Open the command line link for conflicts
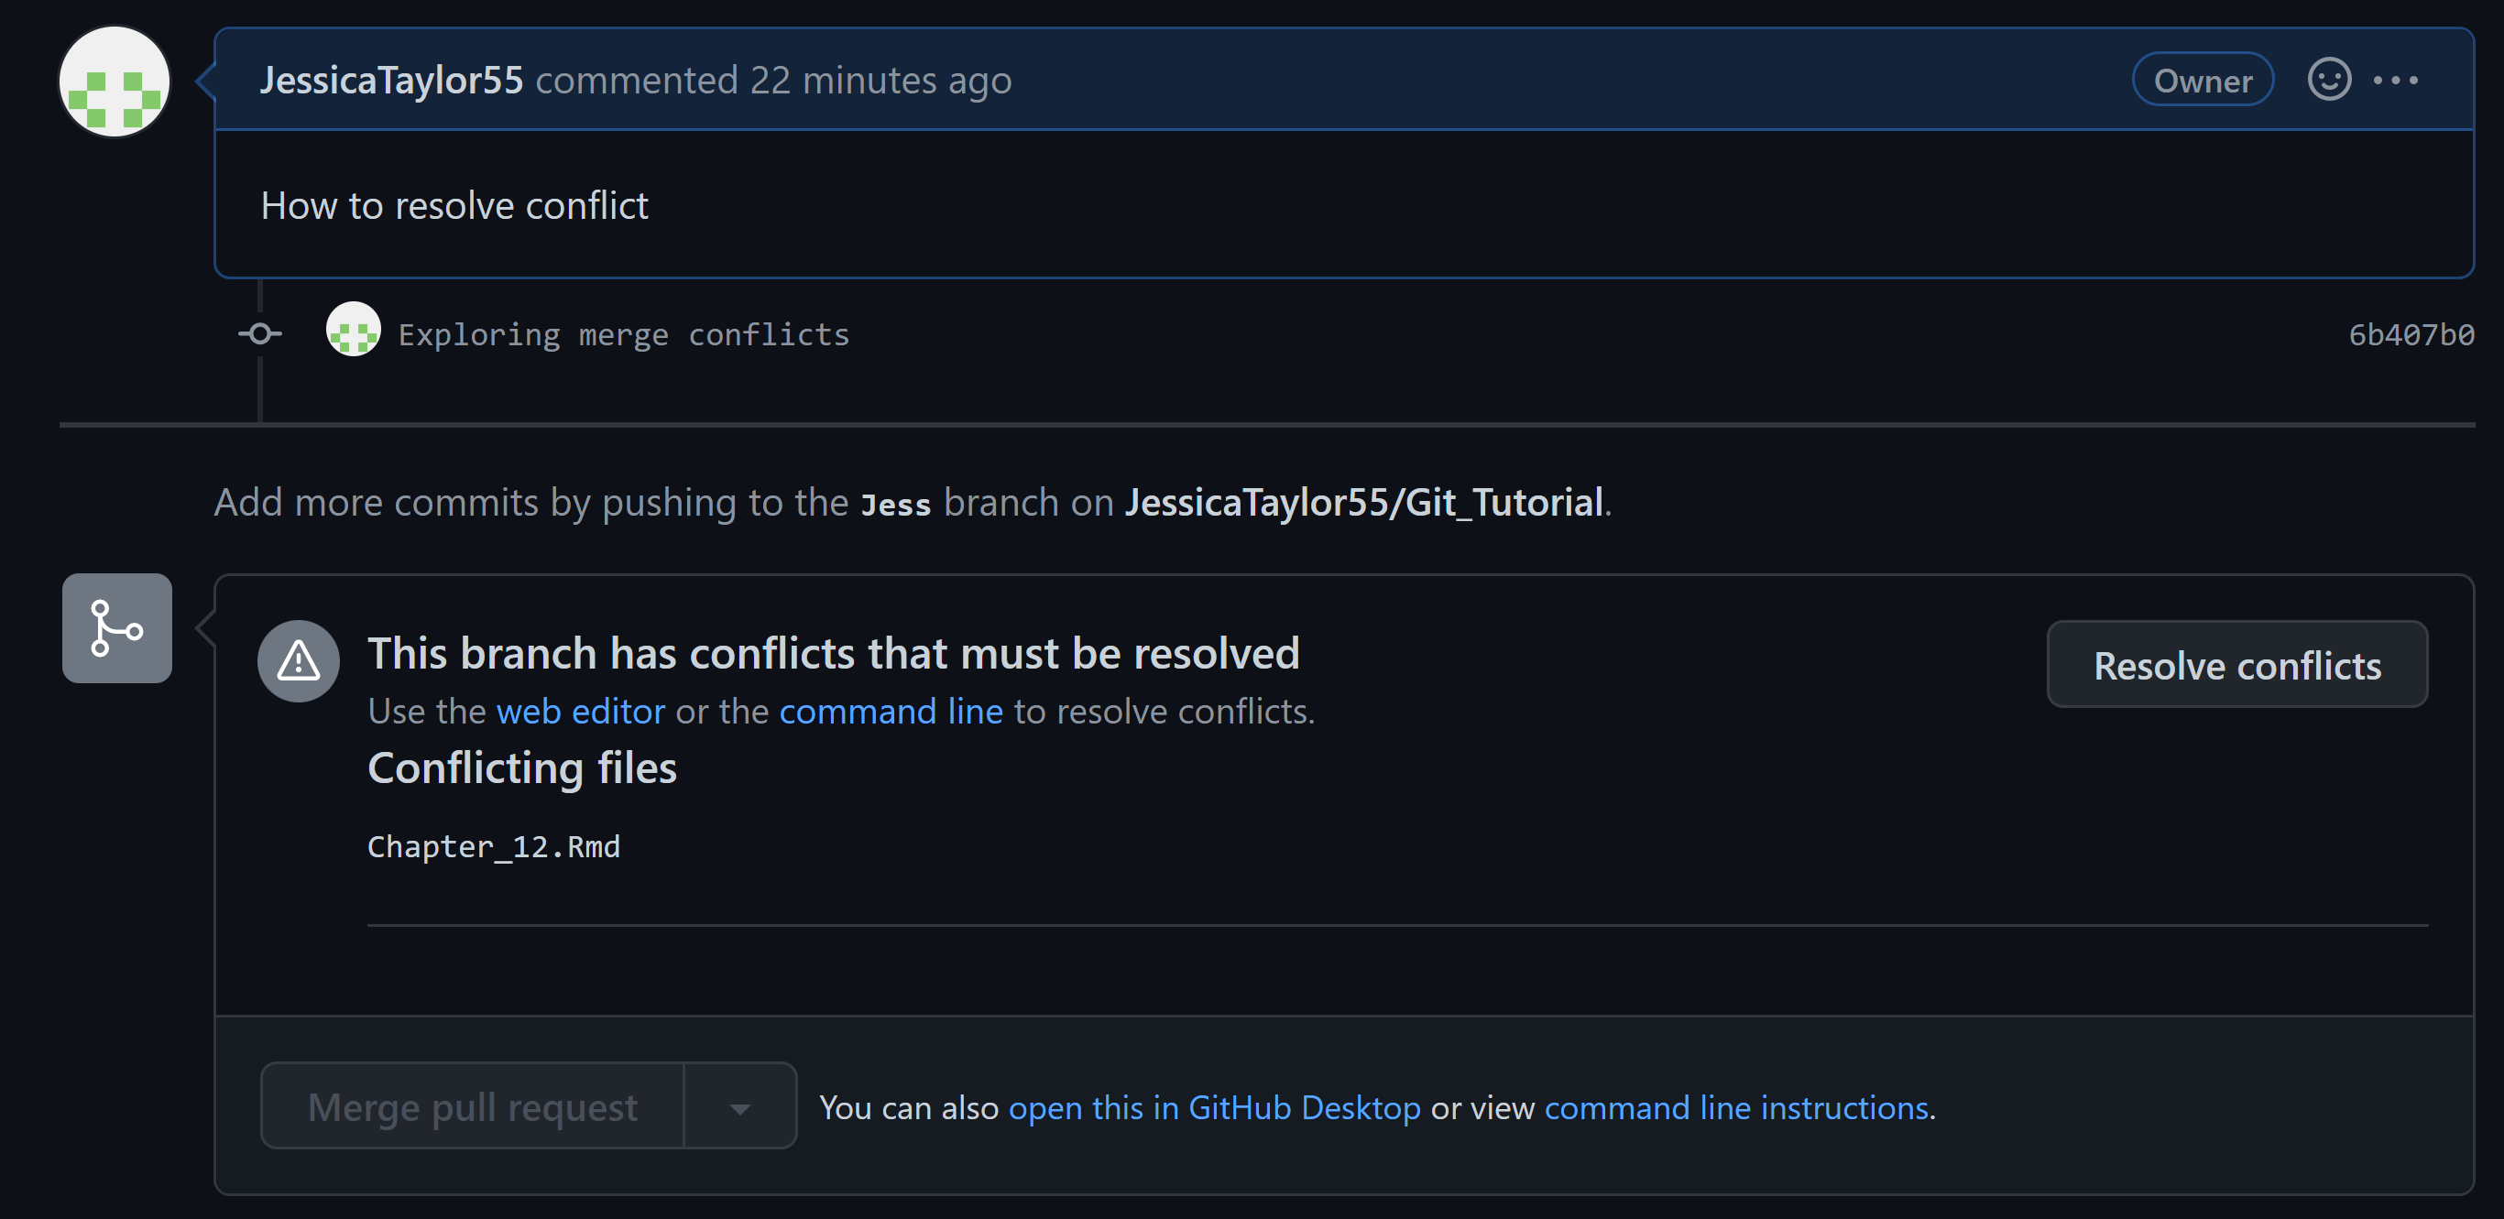The height and width of the screenshot is (1219, 2504). coord(891,712)
